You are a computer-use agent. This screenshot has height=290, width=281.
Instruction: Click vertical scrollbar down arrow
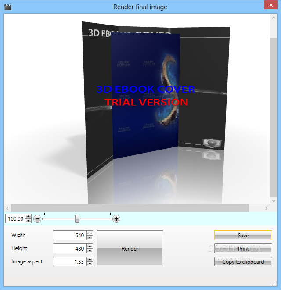coord(274,200)
